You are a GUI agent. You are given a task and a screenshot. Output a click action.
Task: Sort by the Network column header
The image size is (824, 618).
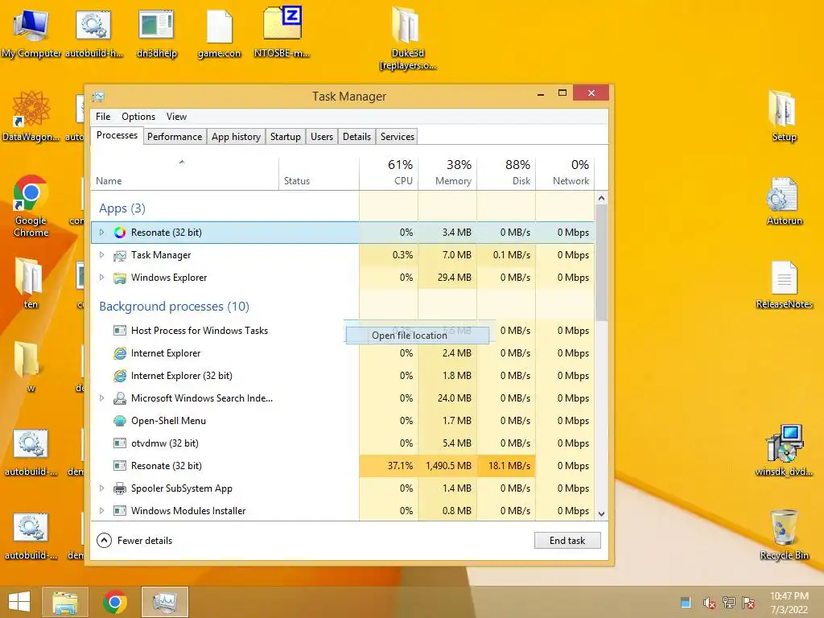click(566, 174)
